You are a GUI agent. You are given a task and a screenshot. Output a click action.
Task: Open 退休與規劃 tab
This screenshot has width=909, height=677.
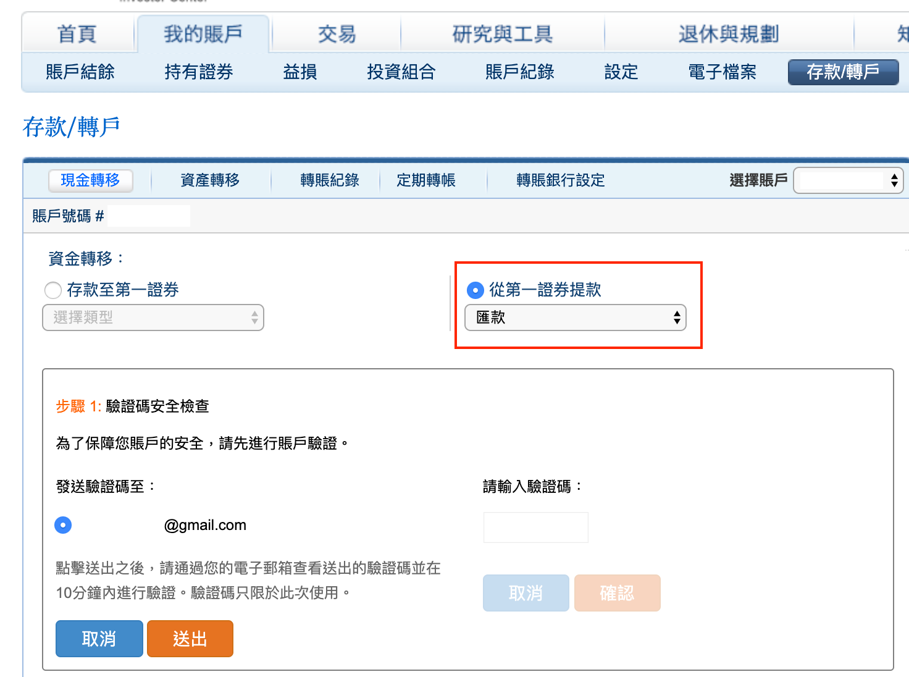[x=729, y=34]
